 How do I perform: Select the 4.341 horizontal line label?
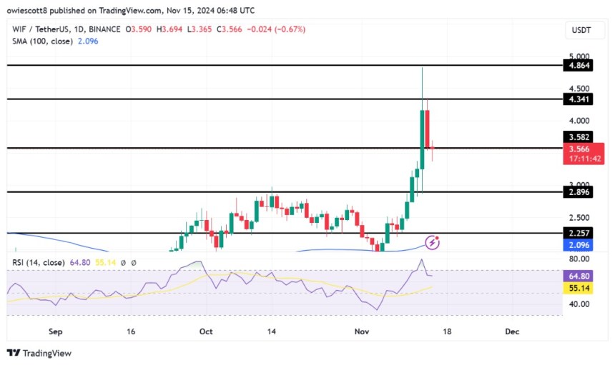(x=578, y=99)
